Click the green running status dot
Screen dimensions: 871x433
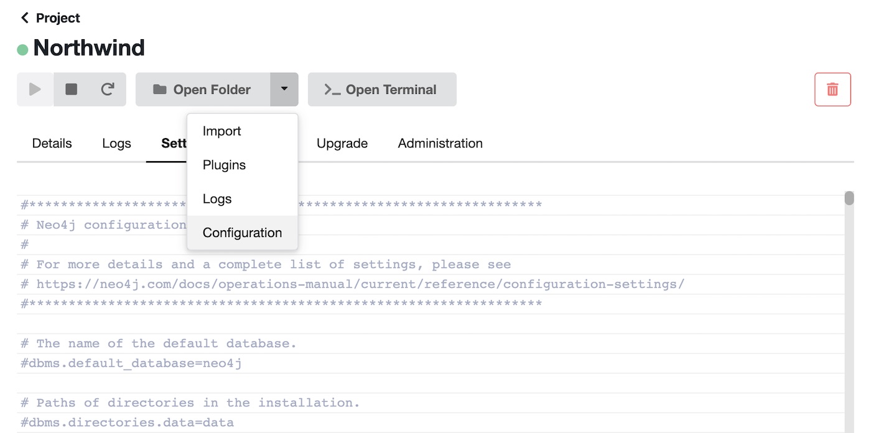pos(22,49)
